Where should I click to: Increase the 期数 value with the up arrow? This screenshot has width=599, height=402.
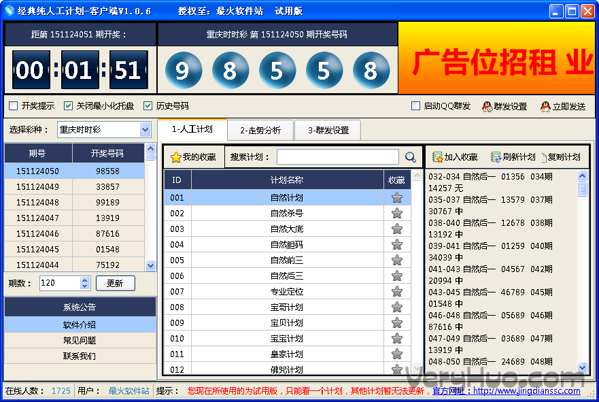pos(85,280)
